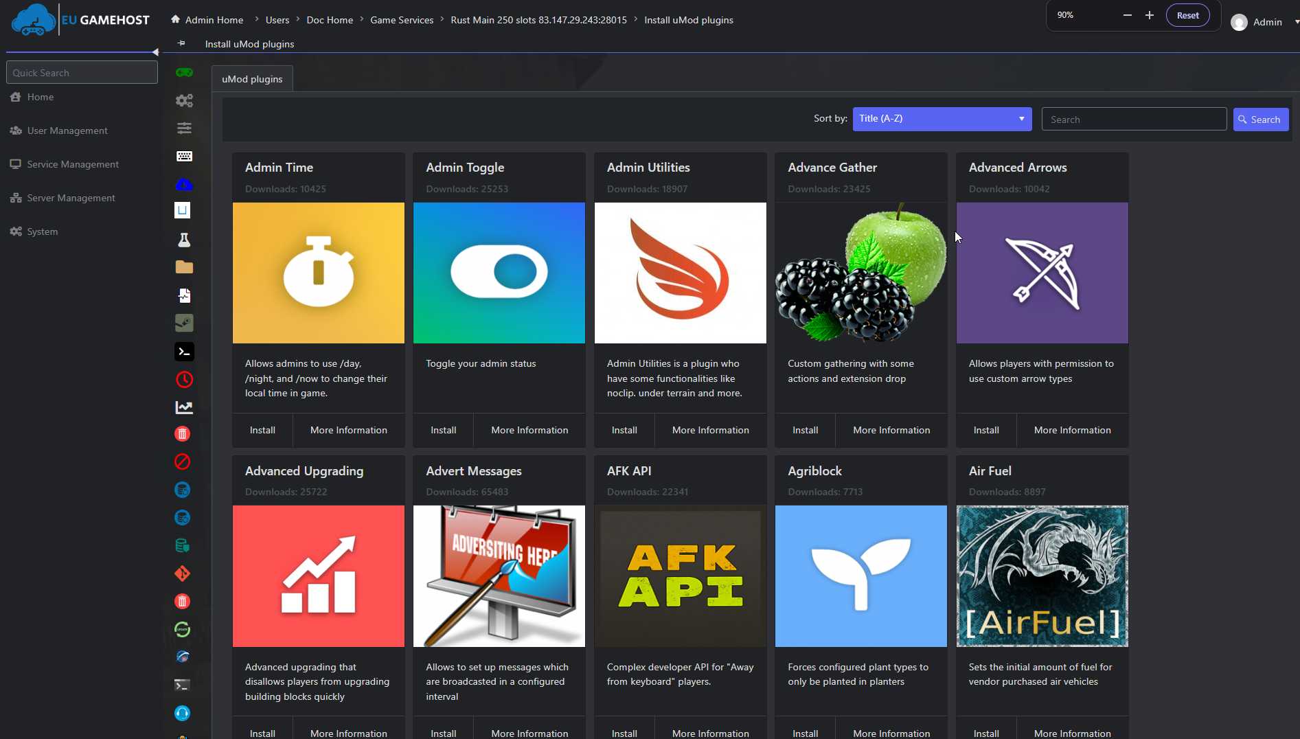
Task: Toggle the green power switch at sidebar top
Action: tap(183, 72)
